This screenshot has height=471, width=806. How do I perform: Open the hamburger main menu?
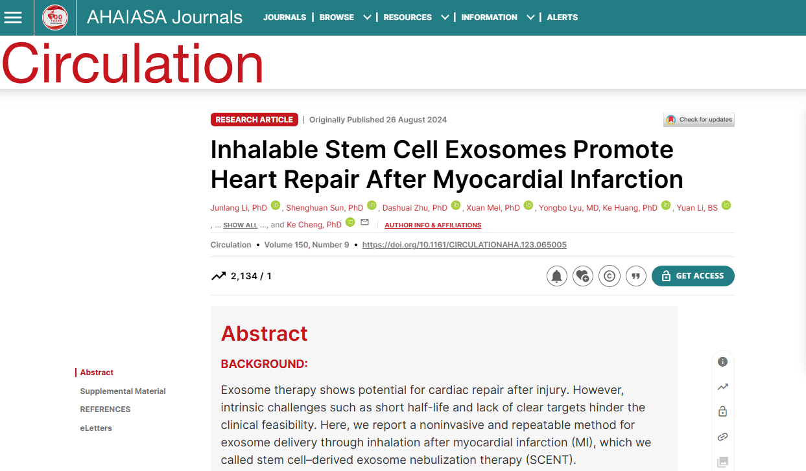click(x=13, y=17)
